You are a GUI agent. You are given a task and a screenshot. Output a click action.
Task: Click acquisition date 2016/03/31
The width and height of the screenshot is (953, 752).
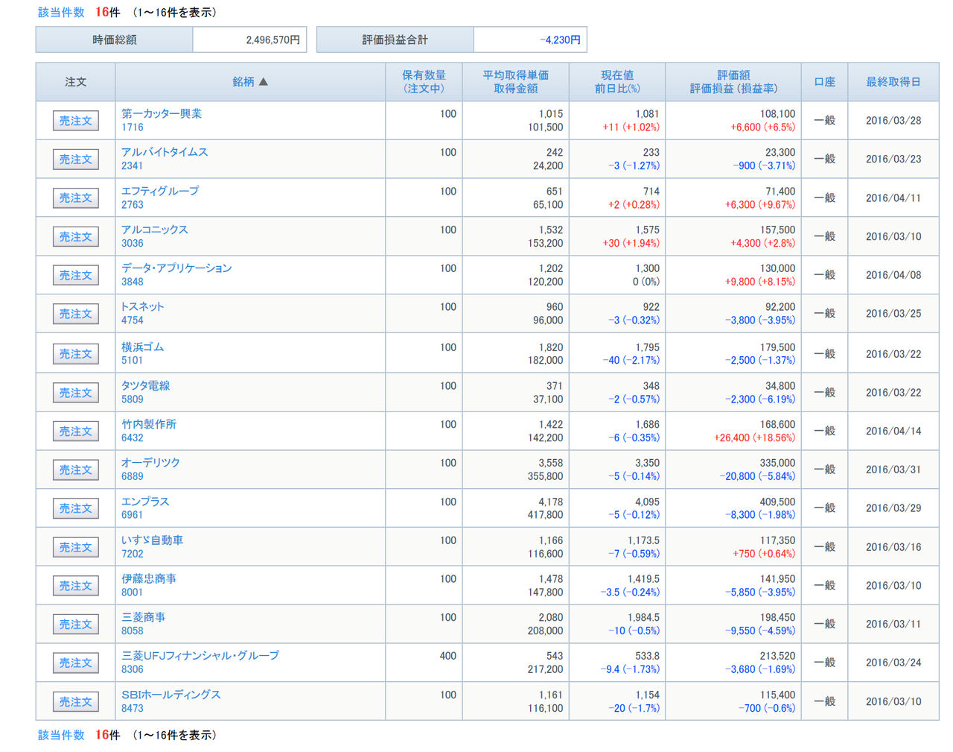[x=893, y=470]
